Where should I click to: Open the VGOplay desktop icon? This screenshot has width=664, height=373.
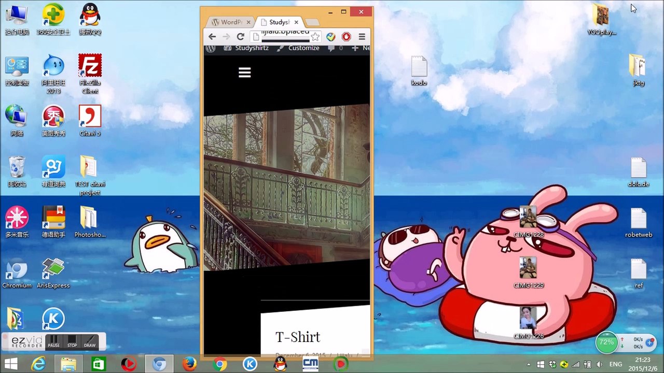click(601, 20)
